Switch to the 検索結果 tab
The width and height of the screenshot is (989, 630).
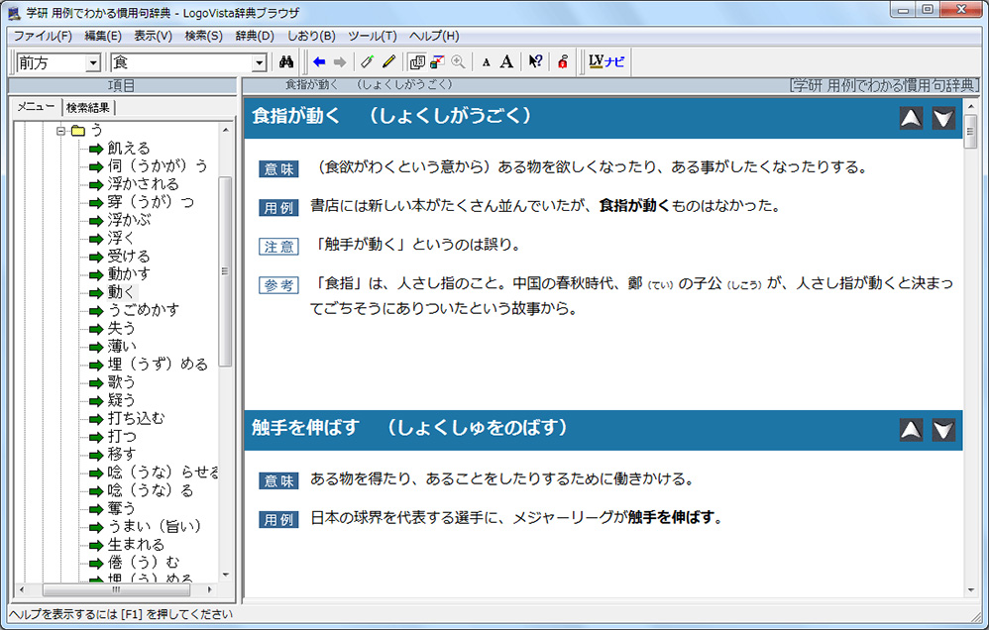pyautogui.click(x=87, y=108)
